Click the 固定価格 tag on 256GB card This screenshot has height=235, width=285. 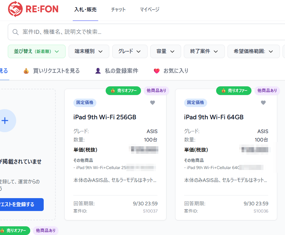85,103
